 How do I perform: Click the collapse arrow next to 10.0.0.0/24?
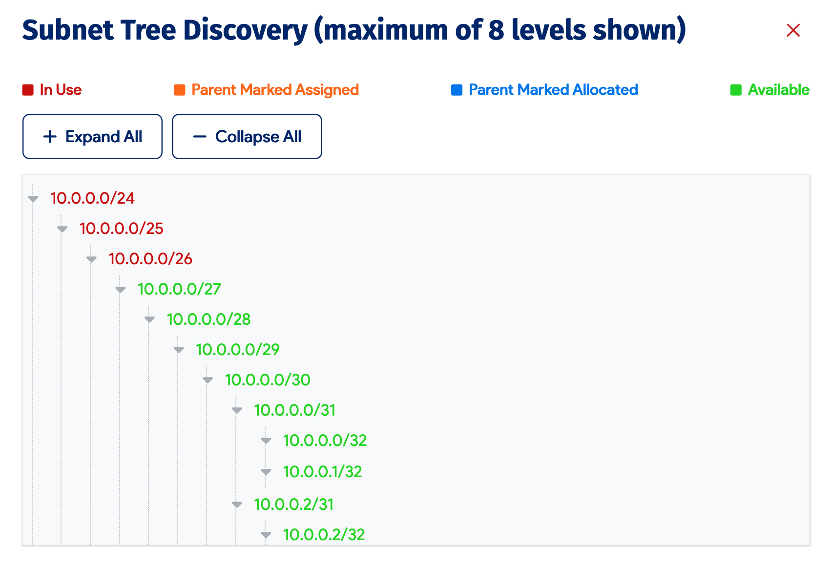[33, 199]
